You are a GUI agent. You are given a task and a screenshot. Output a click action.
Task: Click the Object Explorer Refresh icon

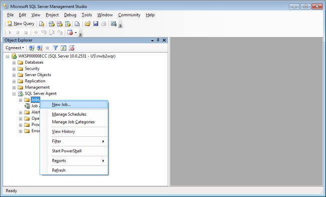click(63, 48)
